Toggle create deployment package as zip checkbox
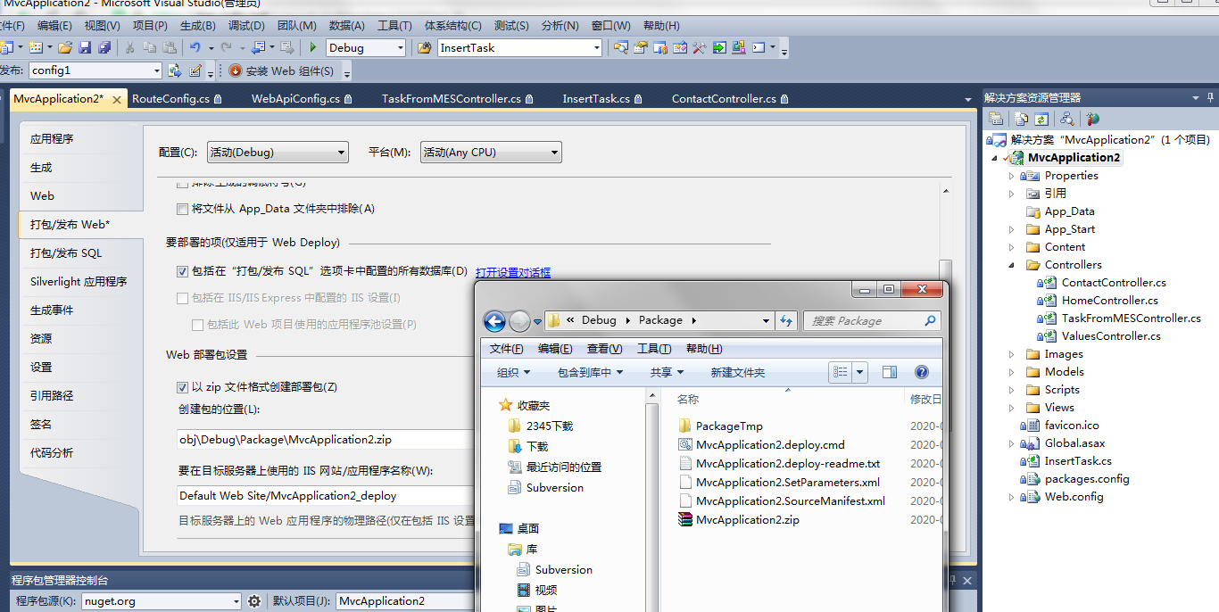 183,387
